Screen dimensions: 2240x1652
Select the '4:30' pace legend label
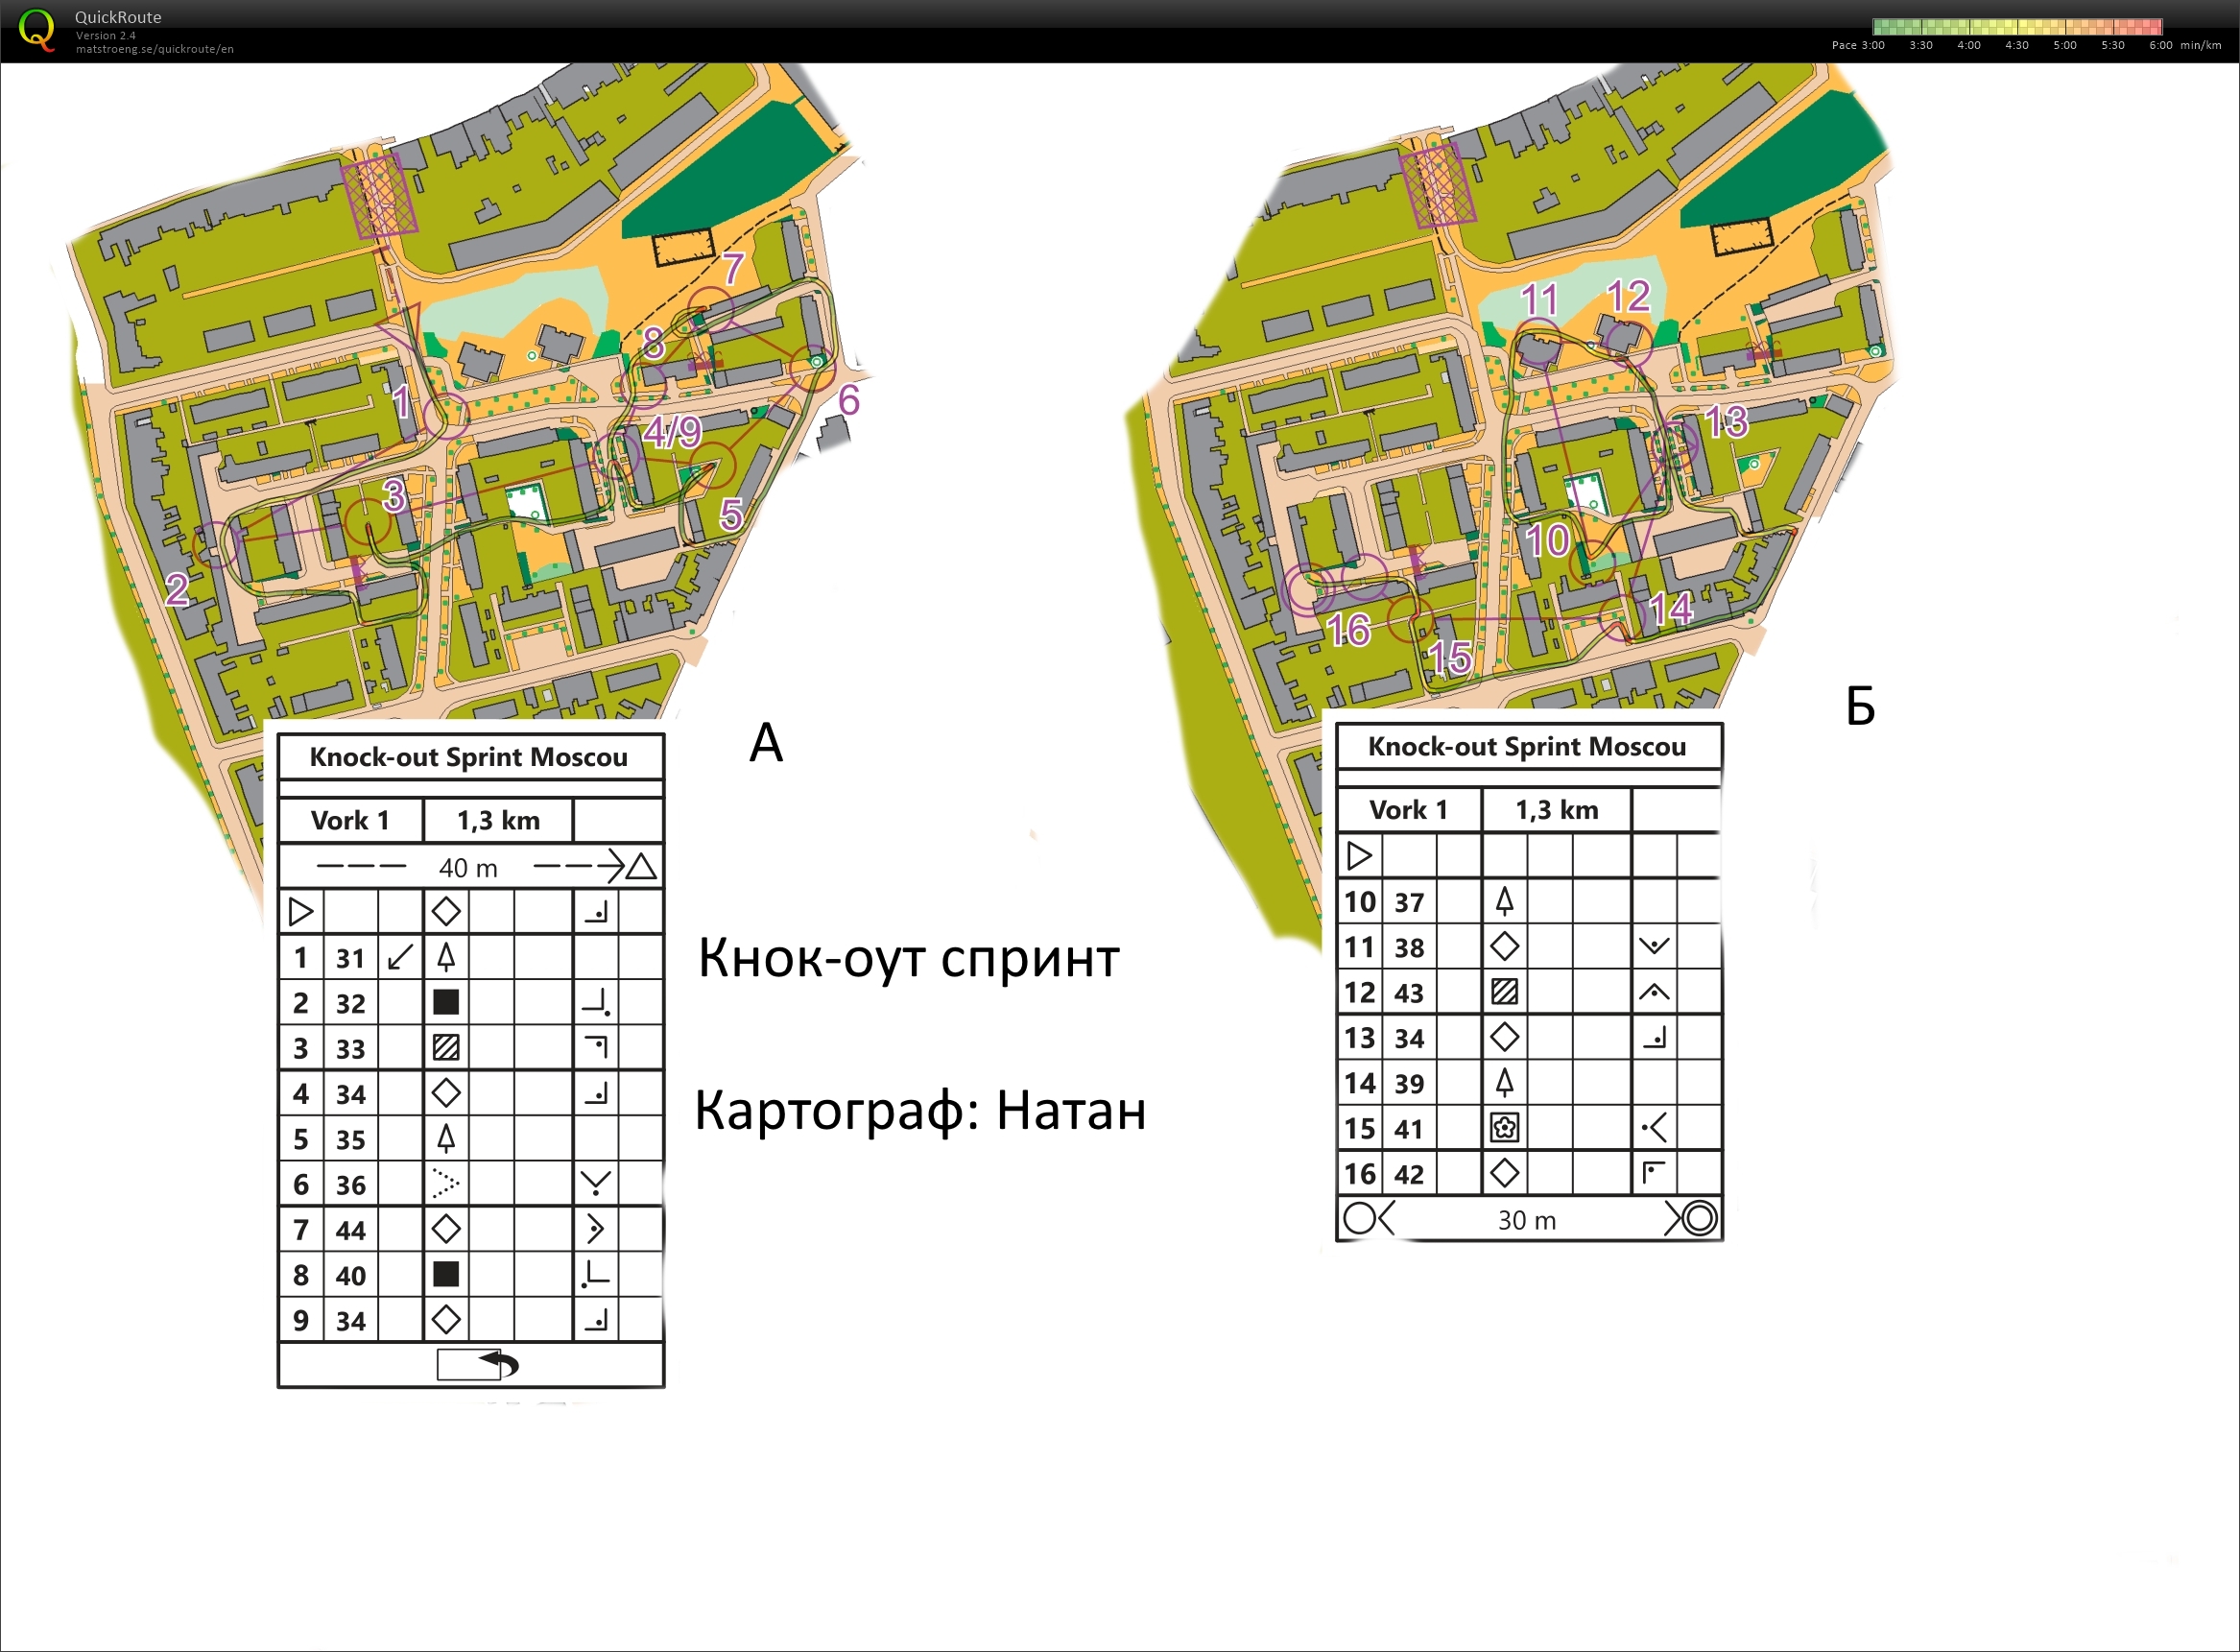(2017, 45)
